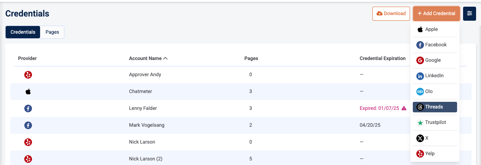Click Apple icon in Chatmeter row
The width and height of the screenshot is (481, 165).
[x=28, y=92]
